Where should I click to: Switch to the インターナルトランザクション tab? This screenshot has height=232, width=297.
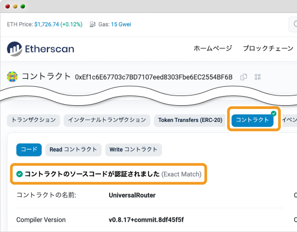point(107,120)
